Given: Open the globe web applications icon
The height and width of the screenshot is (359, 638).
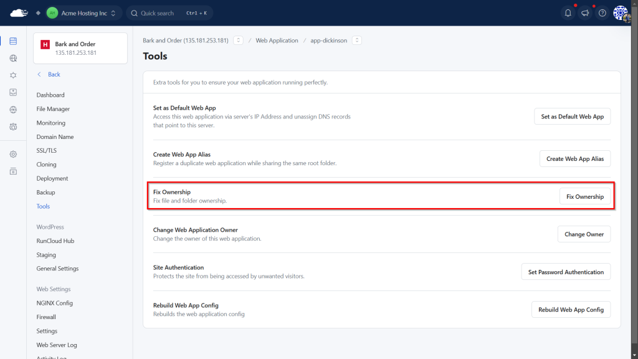Looking at the screenshot, I should click(x=13, y=59).
